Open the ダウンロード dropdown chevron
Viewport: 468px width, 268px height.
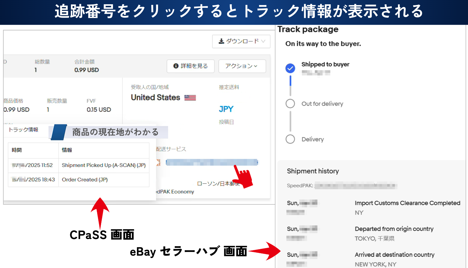(263, 41)
